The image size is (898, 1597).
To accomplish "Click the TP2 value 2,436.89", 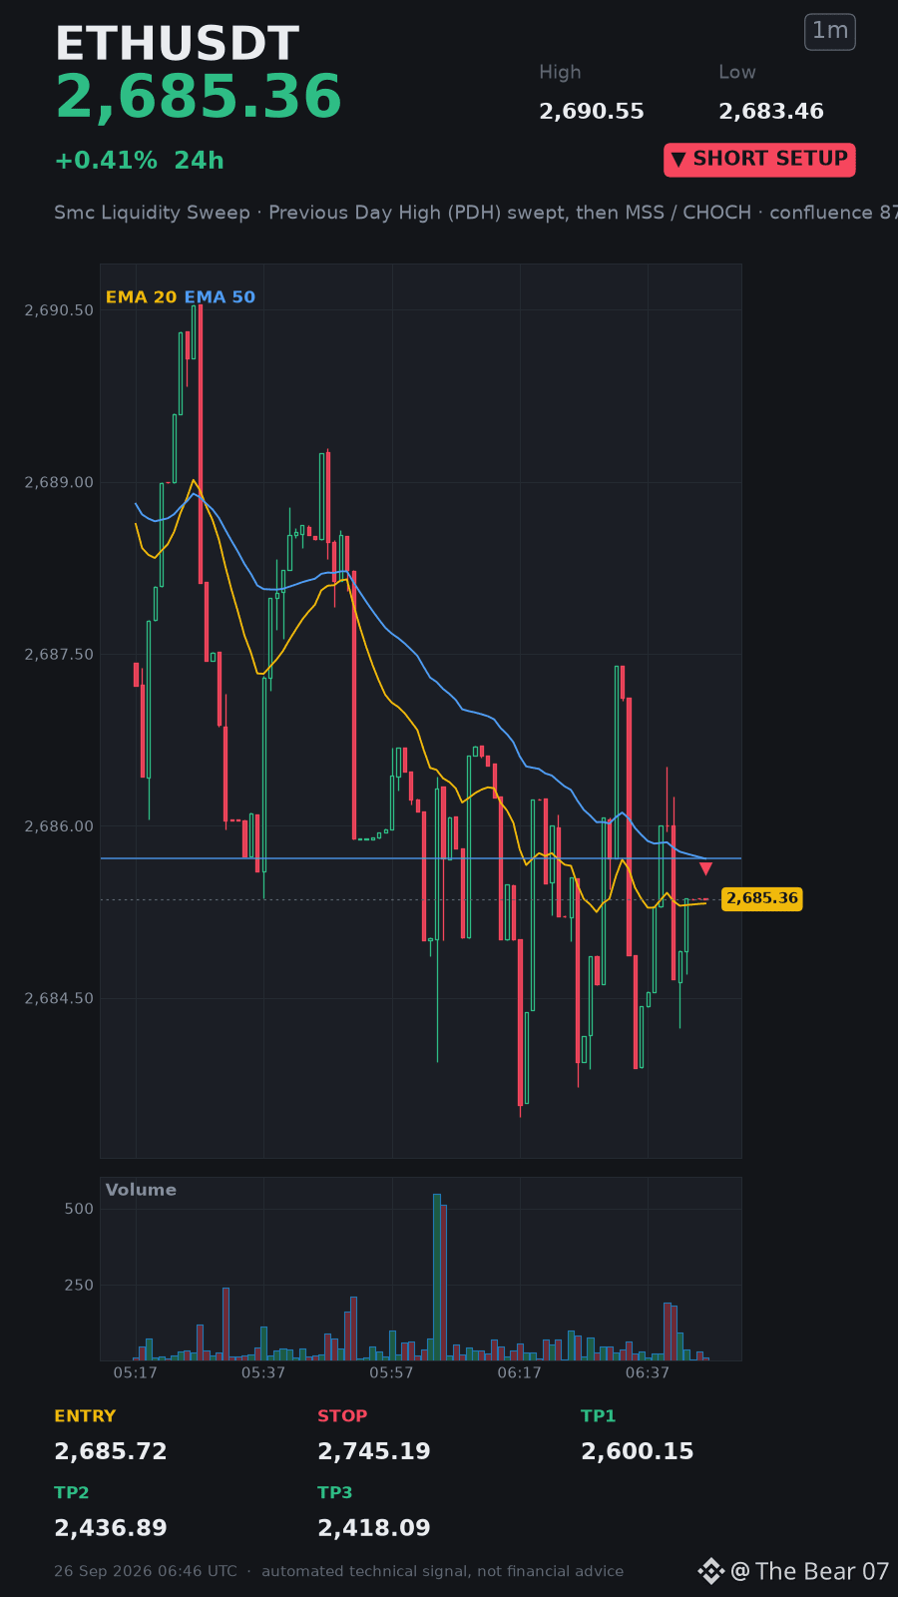I will (x=111, y=1528).
